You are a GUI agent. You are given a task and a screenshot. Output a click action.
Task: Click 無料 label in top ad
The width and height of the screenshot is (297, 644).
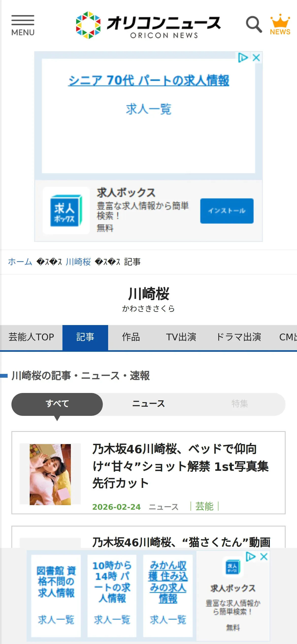click(x=105, y=228)
